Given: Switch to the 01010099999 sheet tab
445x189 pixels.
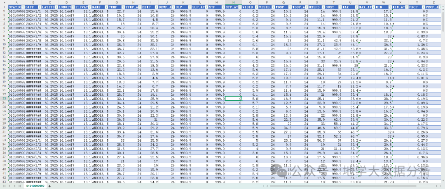Looking at the screenshot, I should pyautogui.click(x=35, y=186).
